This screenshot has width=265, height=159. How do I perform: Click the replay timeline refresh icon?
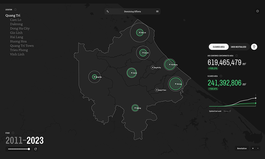pyautogui.click(x=36, y=149)
